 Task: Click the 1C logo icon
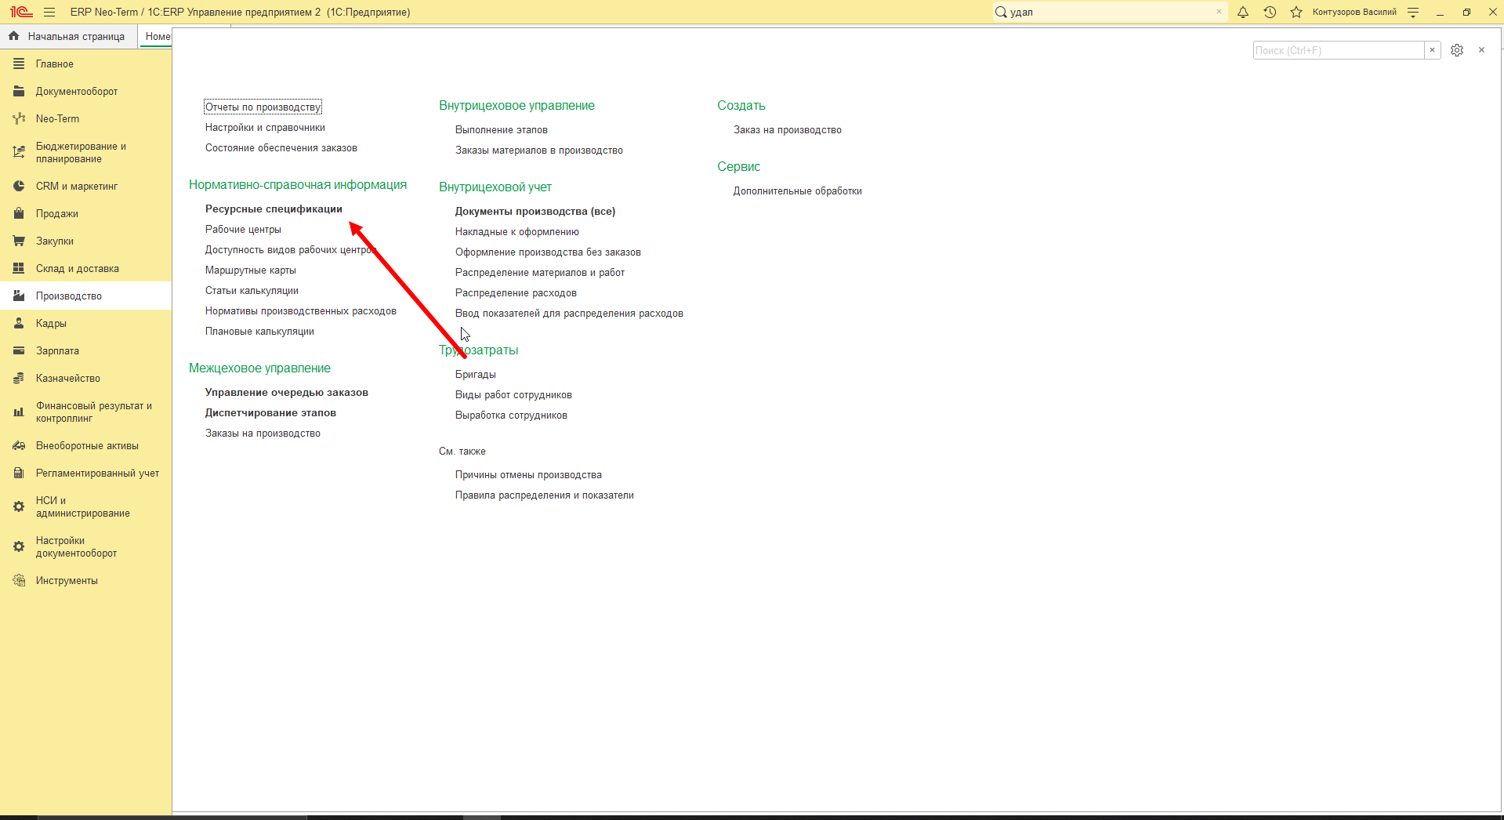pyautogui.click(x=21, y=12)
